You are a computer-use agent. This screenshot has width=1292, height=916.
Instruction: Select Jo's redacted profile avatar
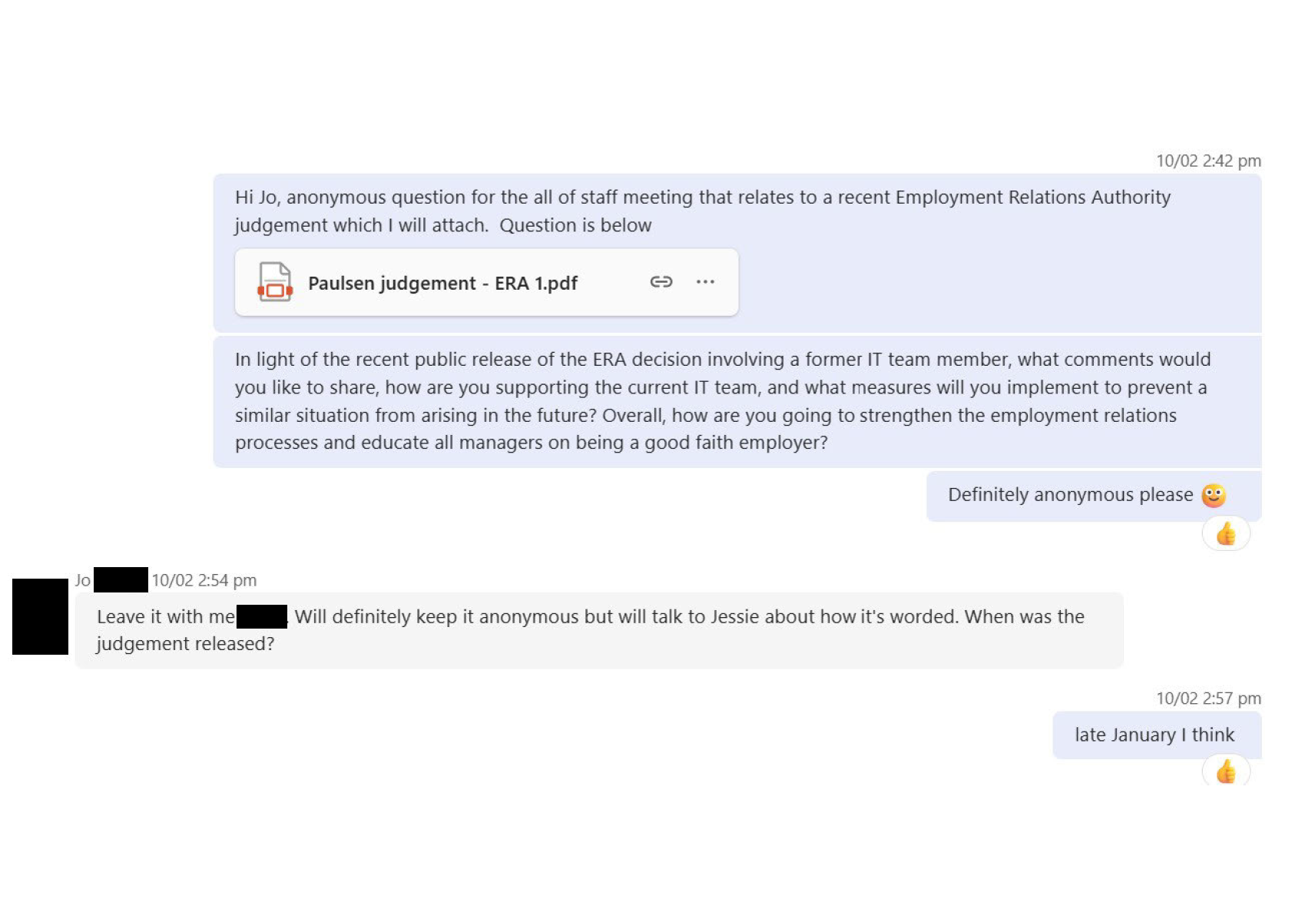40,616
